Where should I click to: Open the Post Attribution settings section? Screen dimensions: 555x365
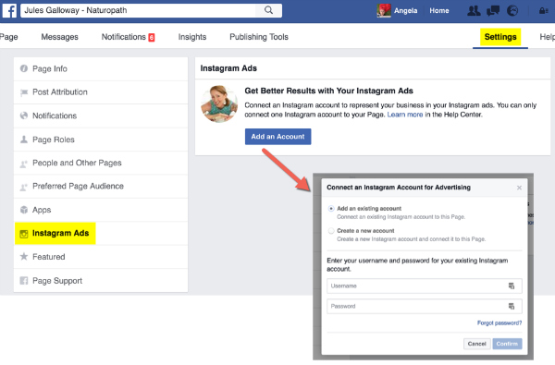click(x=101, y=92)
